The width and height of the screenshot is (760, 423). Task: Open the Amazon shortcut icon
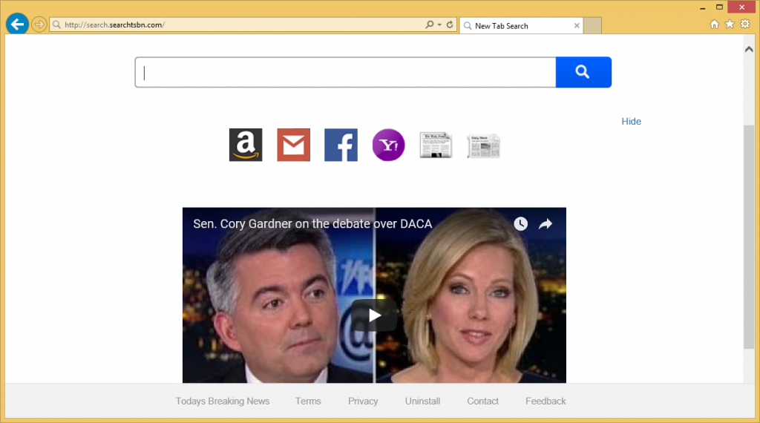pos(246,145)
